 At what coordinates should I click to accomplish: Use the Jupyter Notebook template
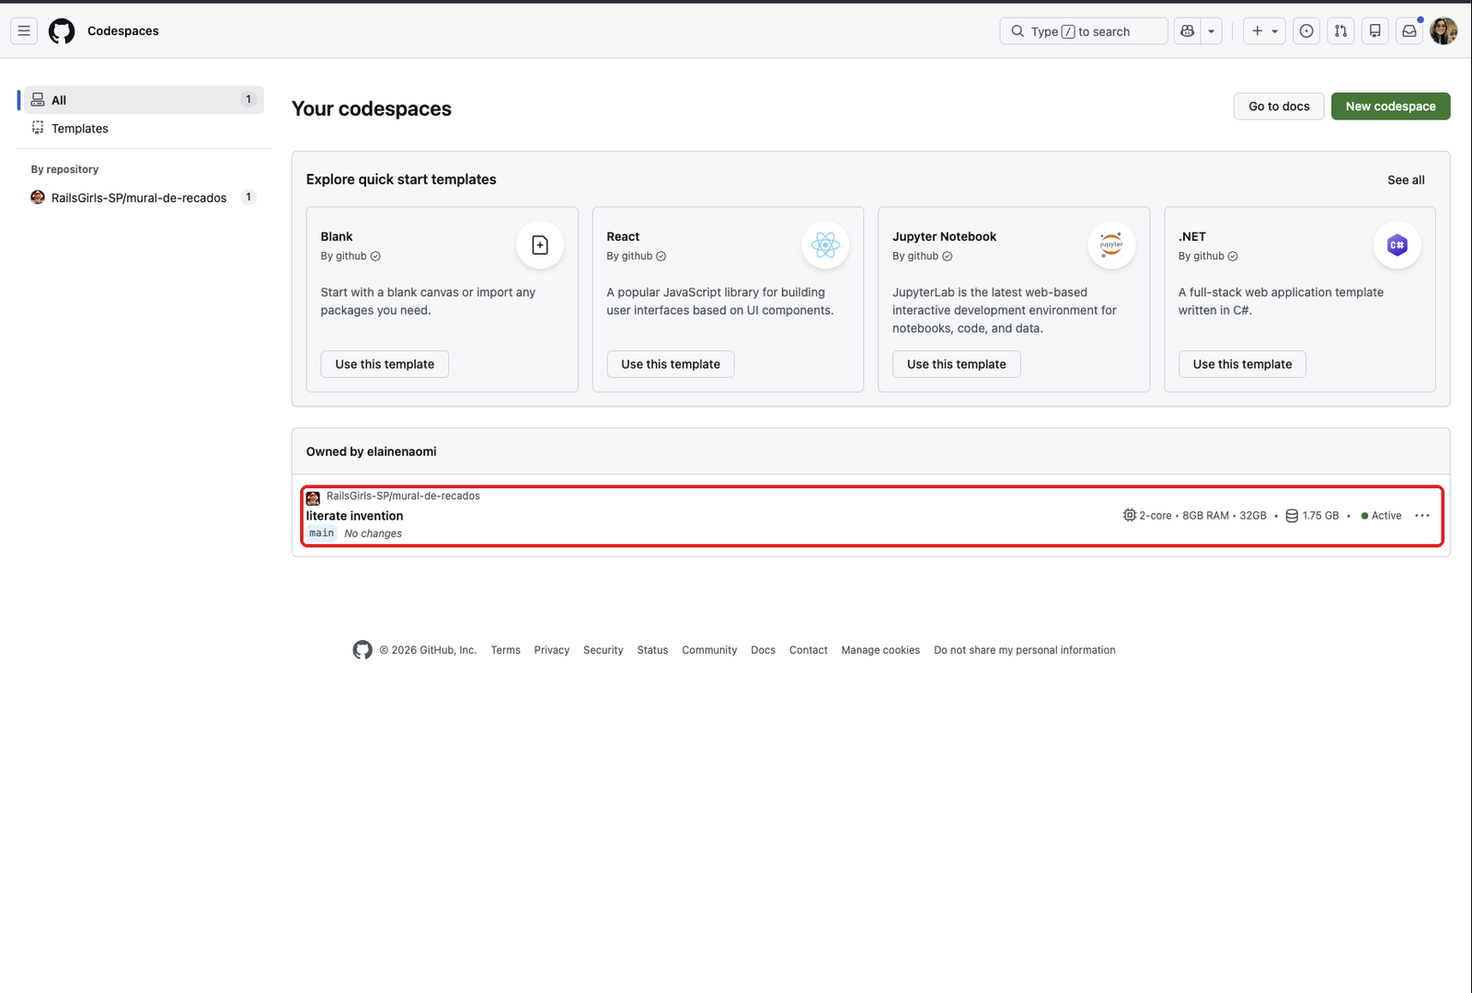point(957,364)
